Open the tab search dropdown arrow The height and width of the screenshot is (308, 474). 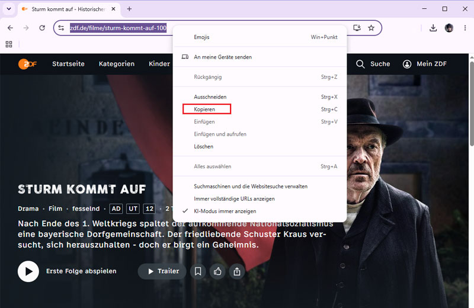click(x=9, y=9)
